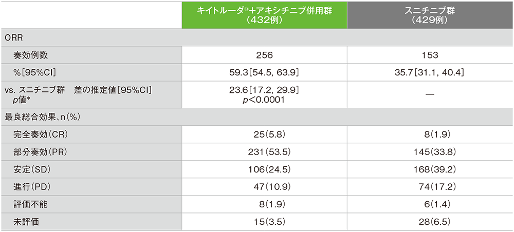The width and height of the screenshot is (514, 232).
Task: Select the 25(5.8) CR cell
Action: (265, 134)
